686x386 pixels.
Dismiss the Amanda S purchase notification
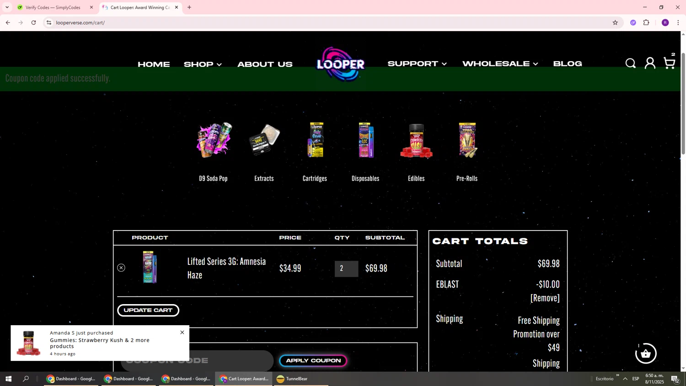coord(182,332)
